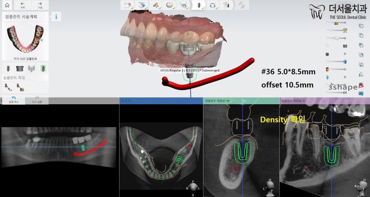
Task: Select the 축 보기 axial view header
Action: (161, 101)
